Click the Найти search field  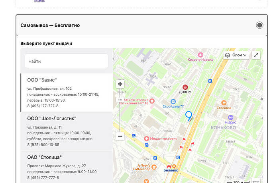(67, 61)
